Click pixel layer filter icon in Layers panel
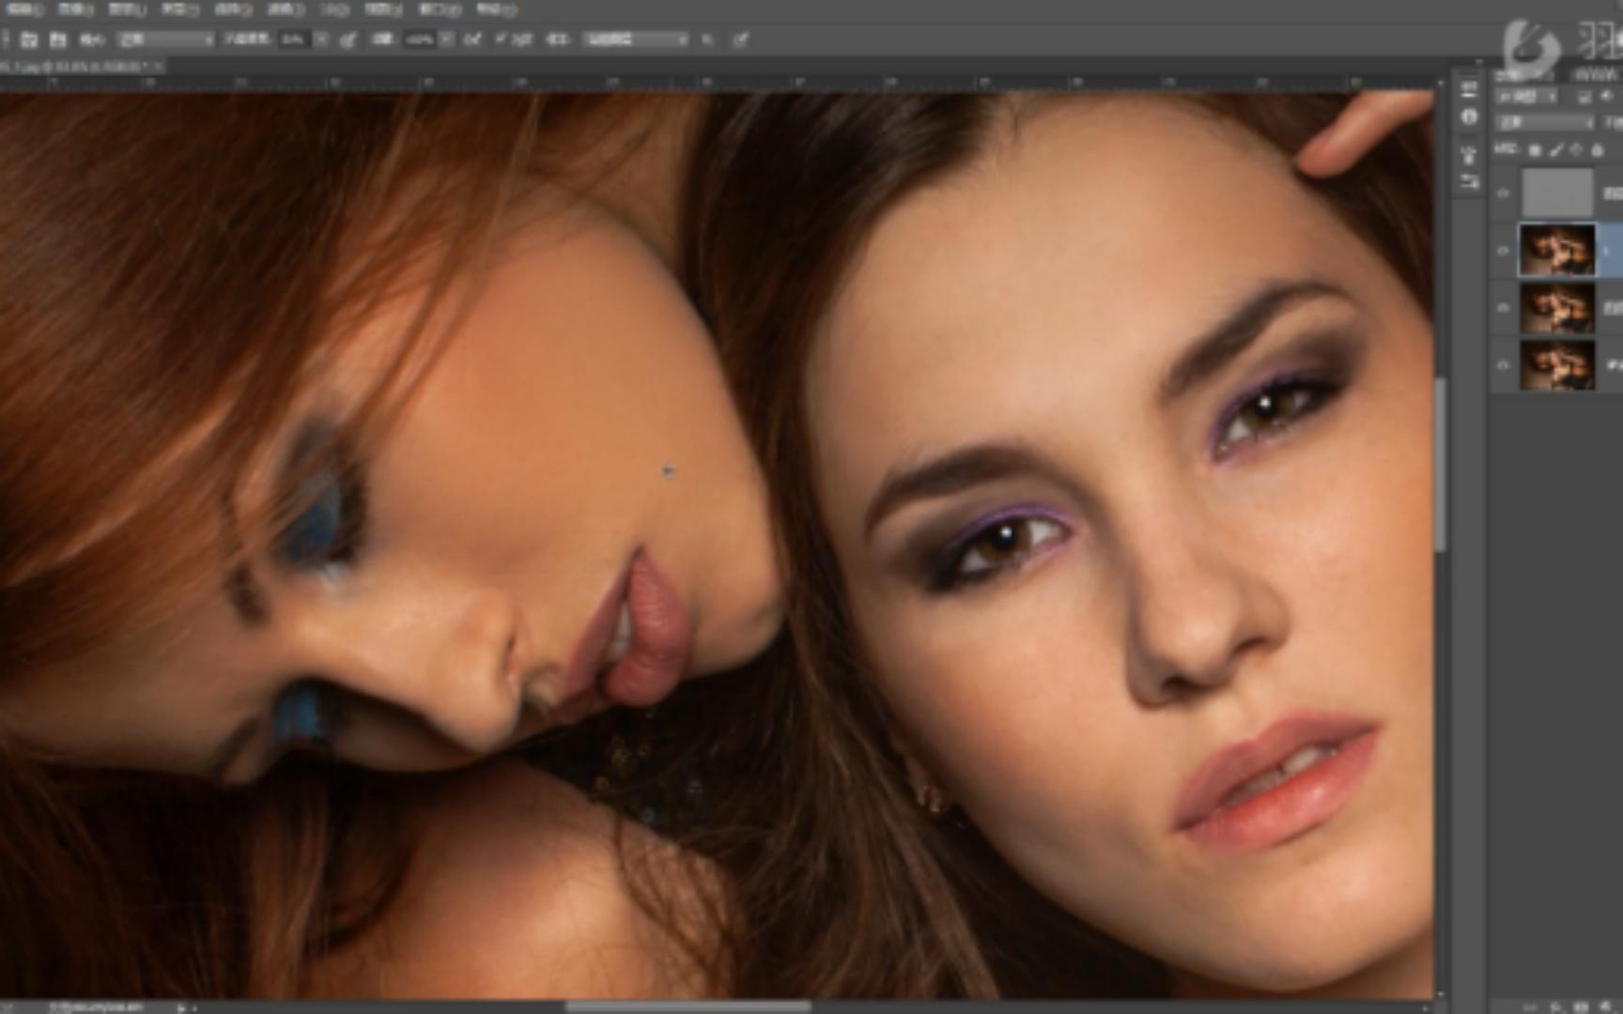 (1584, 97)
